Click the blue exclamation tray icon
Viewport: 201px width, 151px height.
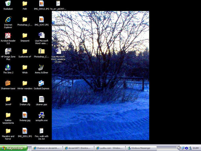point(187,148)
